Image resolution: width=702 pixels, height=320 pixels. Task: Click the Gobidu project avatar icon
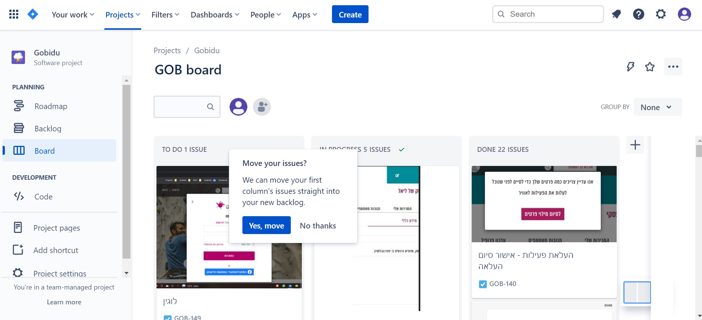(18, 57)
